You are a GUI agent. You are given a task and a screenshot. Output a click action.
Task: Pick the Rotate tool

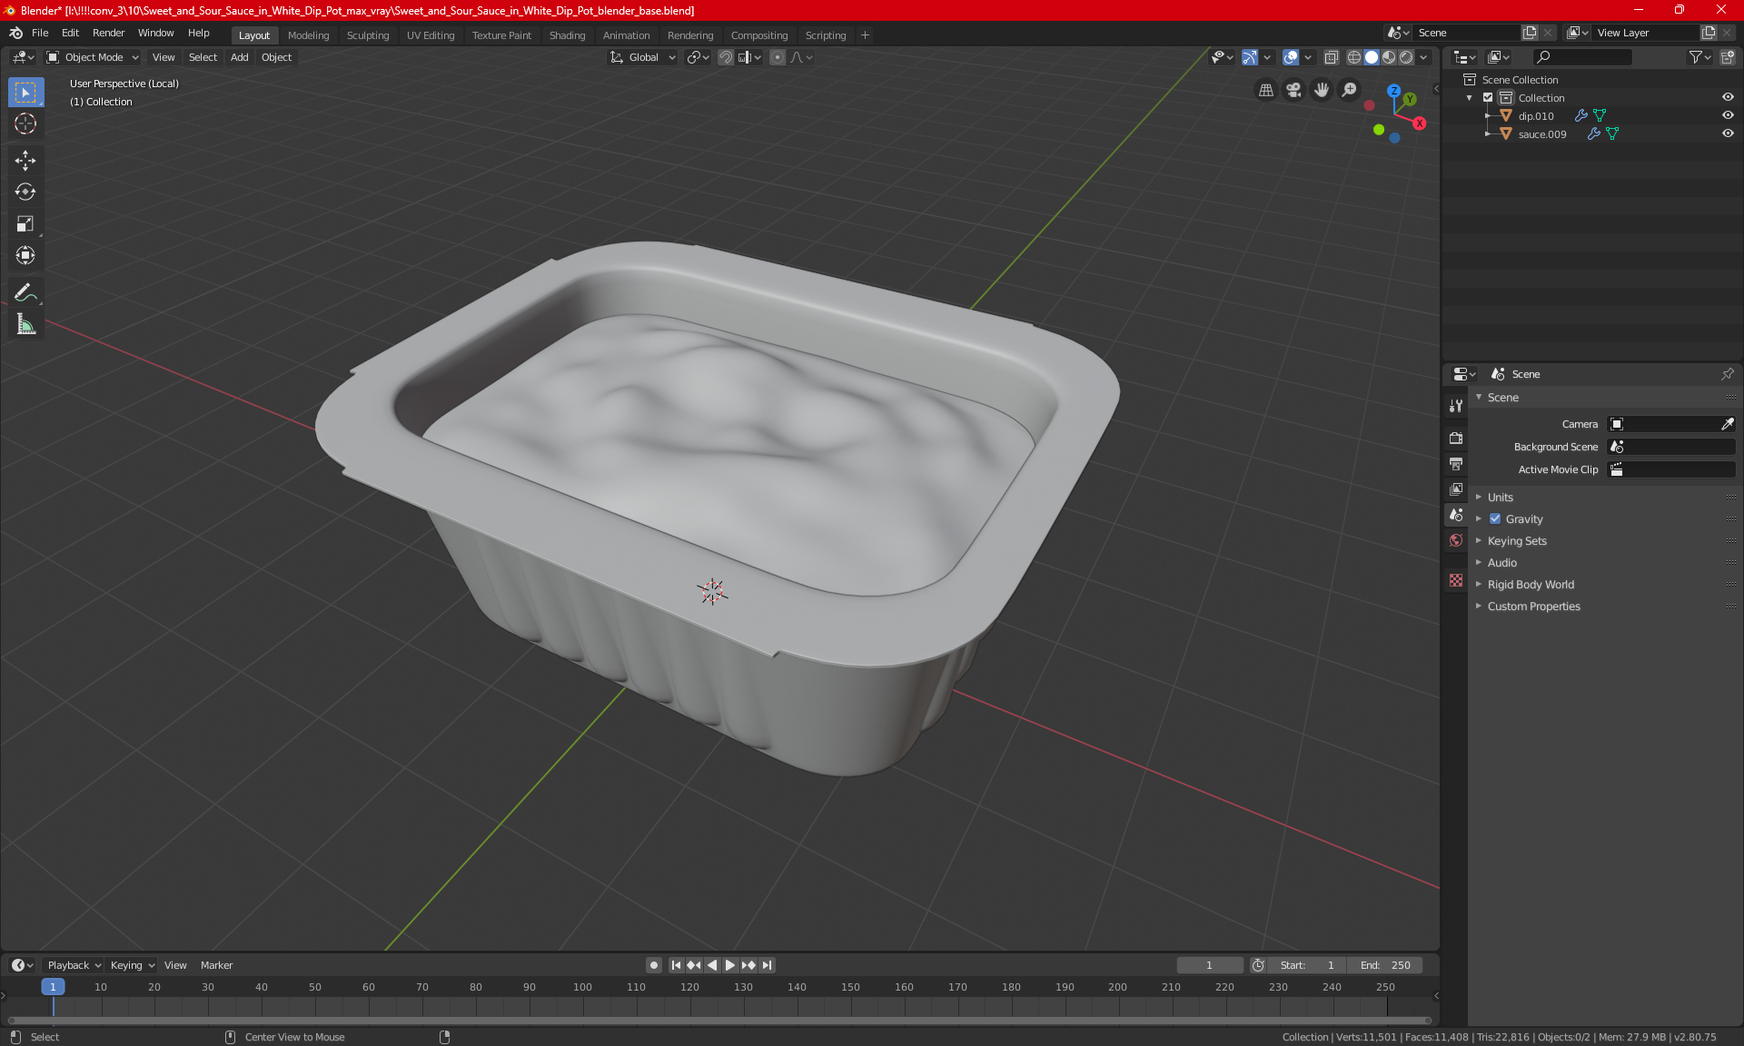(25, 192)
